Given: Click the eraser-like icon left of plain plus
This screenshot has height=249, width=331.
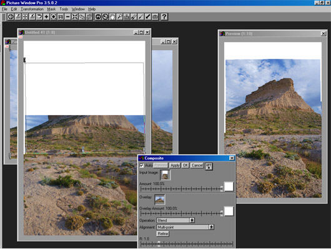Looking at the screenshot, I should [x=39, y=17].
